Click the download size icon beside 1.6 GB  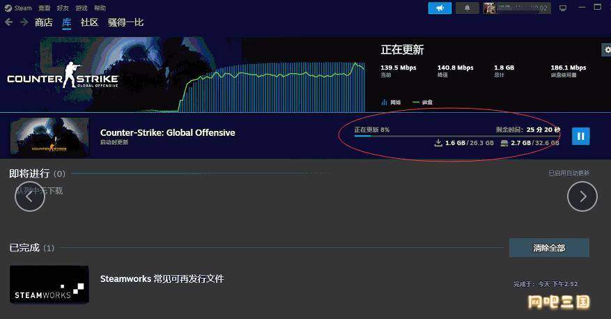pos(438,143)
